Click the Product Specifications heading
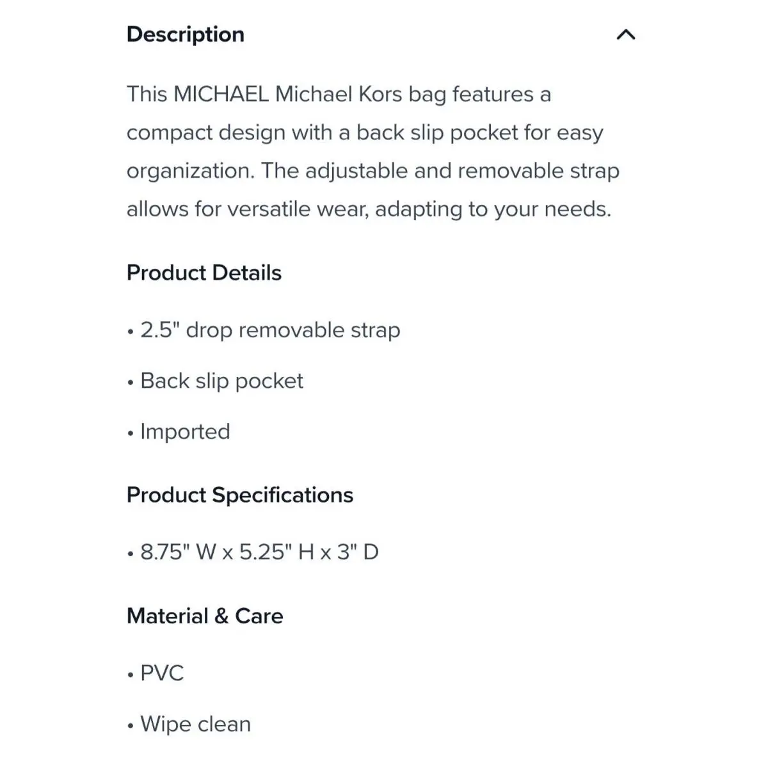Image resolution: width=768 pixels, height=768 pixels. (x=240, y=495)
